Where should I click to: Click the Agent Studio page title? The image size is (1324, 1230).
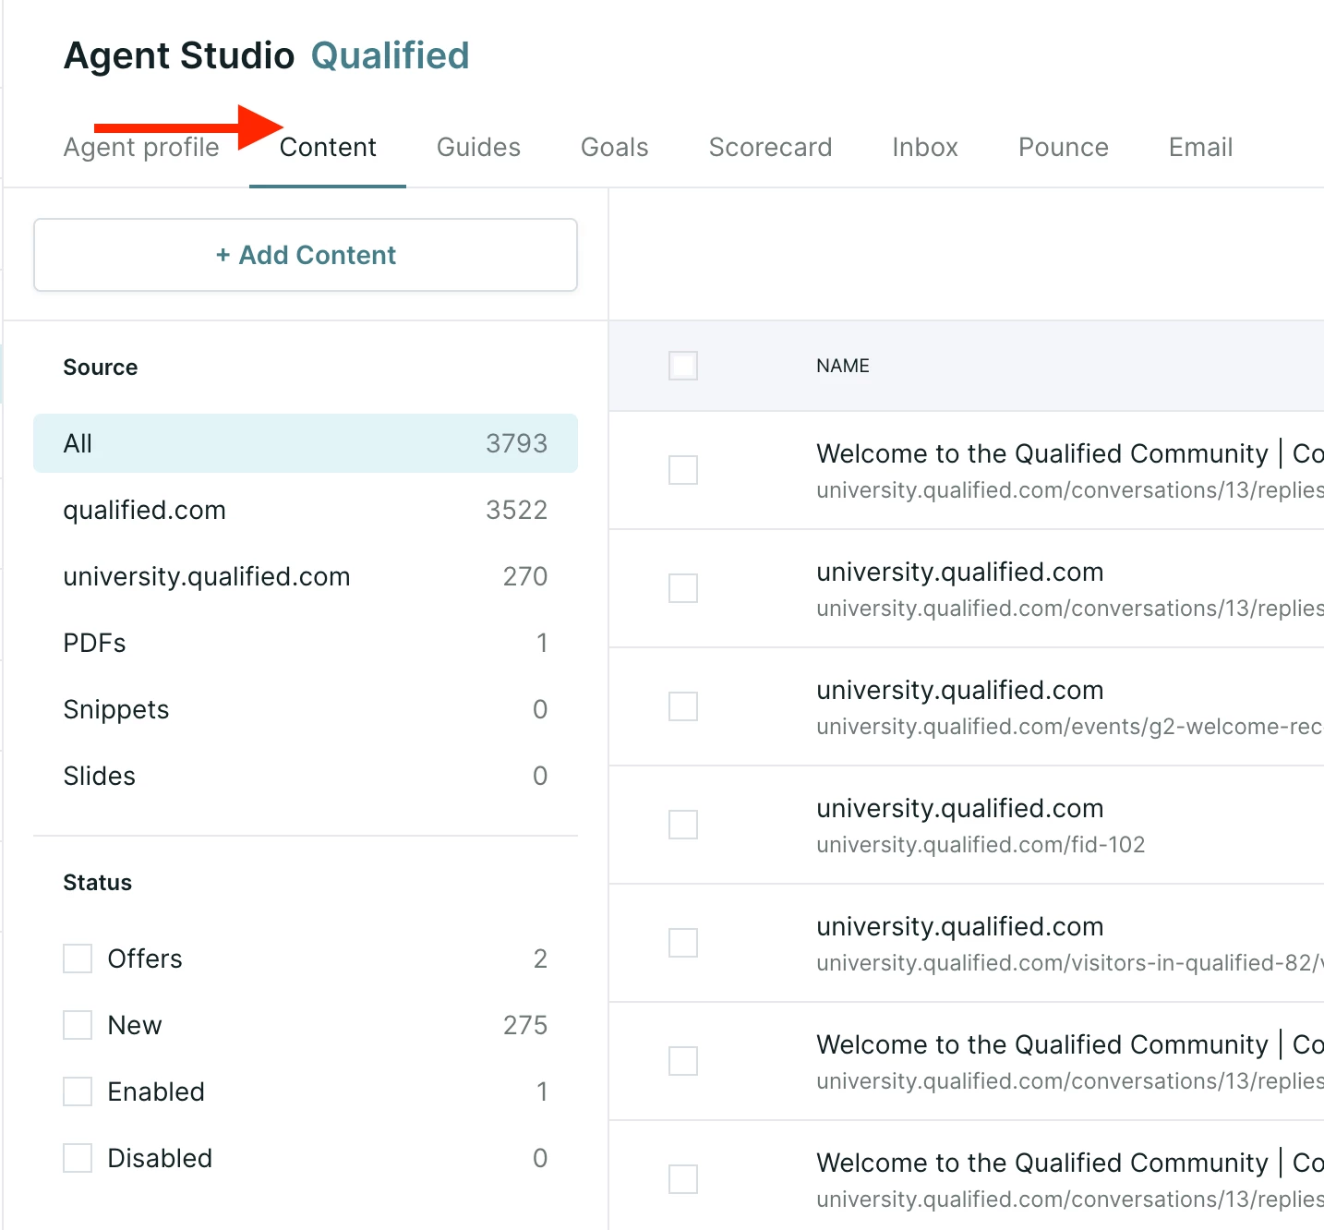179,56
